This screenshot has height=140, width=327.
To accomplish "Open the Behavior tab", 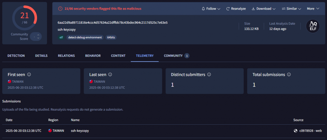I will (93, 56).
